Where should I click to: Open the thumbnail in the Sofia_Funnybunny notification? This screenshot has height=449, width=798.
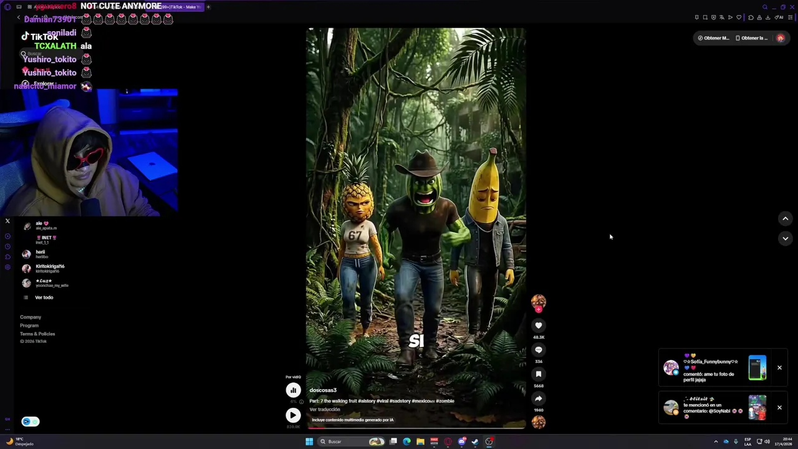(757, 368)
